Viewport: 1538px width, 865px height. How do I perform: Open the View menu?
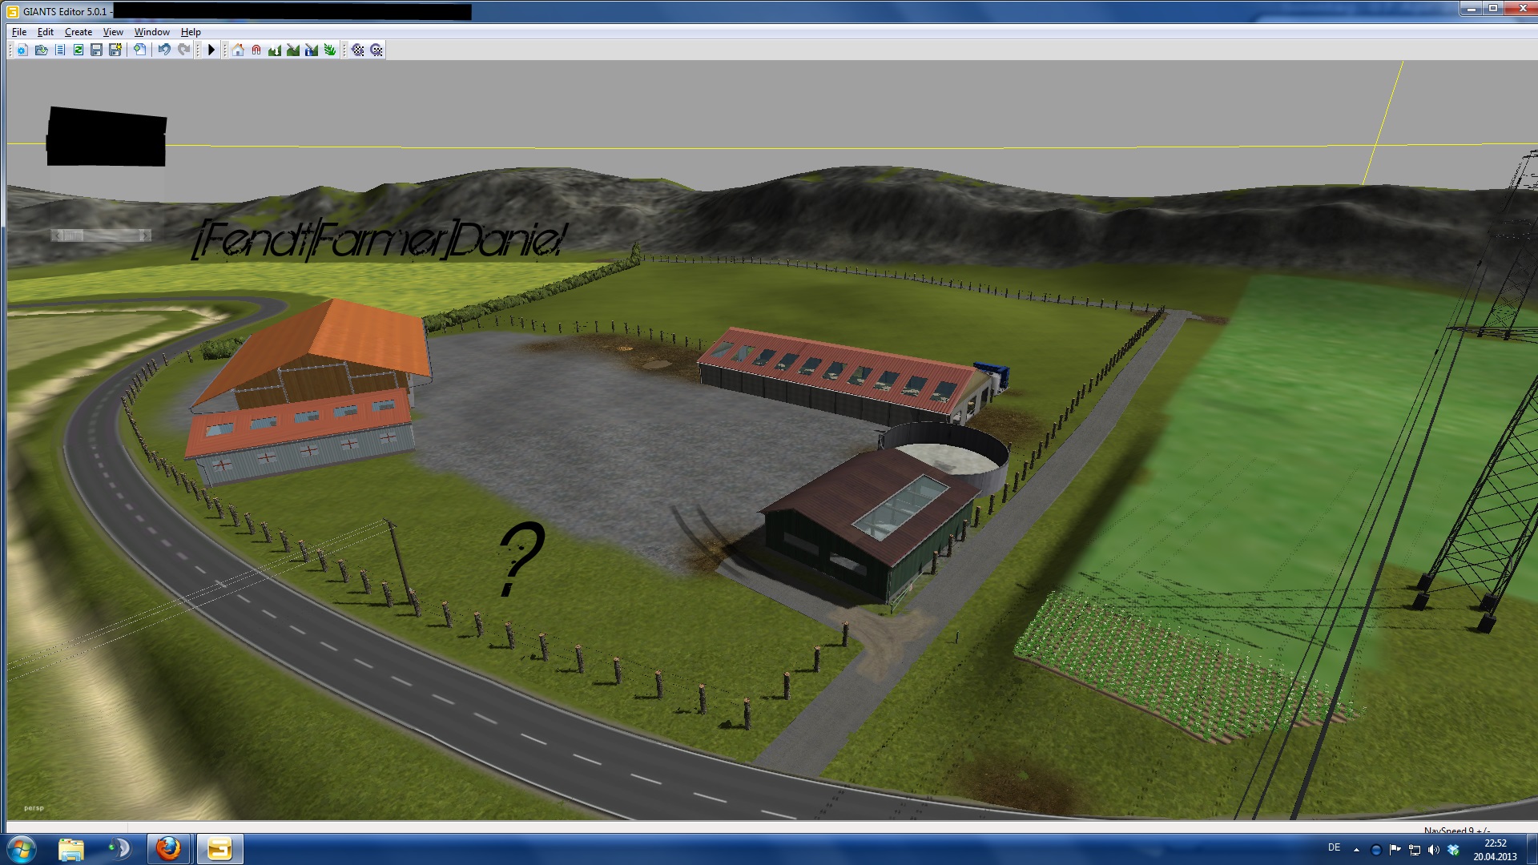point(113,32)
